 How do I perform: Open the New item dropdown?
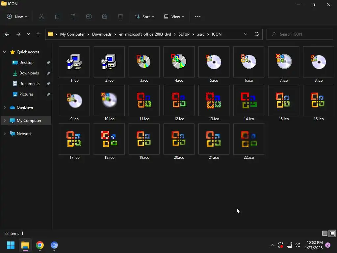(x=17, y=16)
